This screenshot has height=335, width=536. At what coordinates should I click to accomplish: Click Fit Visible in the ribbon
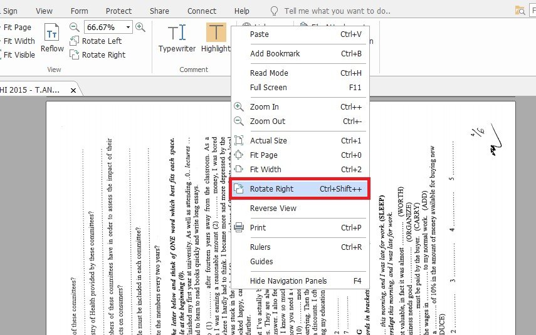pyautogui.click(x=18, y=54)
